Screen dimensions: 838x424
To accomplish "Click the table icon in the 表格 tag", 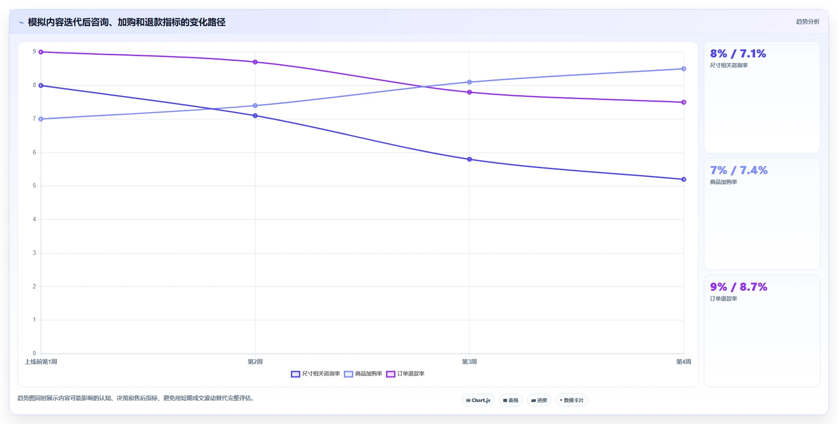I will pyautogui.click(x=505, y=400).
